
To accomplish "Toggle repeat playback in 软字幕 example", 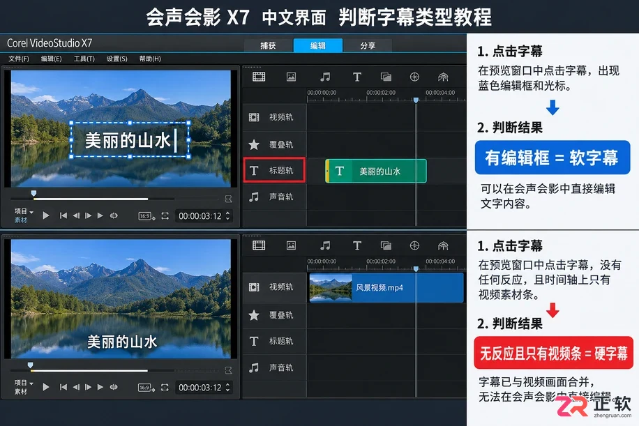I will pyautogui.click(x=114, y=215).
